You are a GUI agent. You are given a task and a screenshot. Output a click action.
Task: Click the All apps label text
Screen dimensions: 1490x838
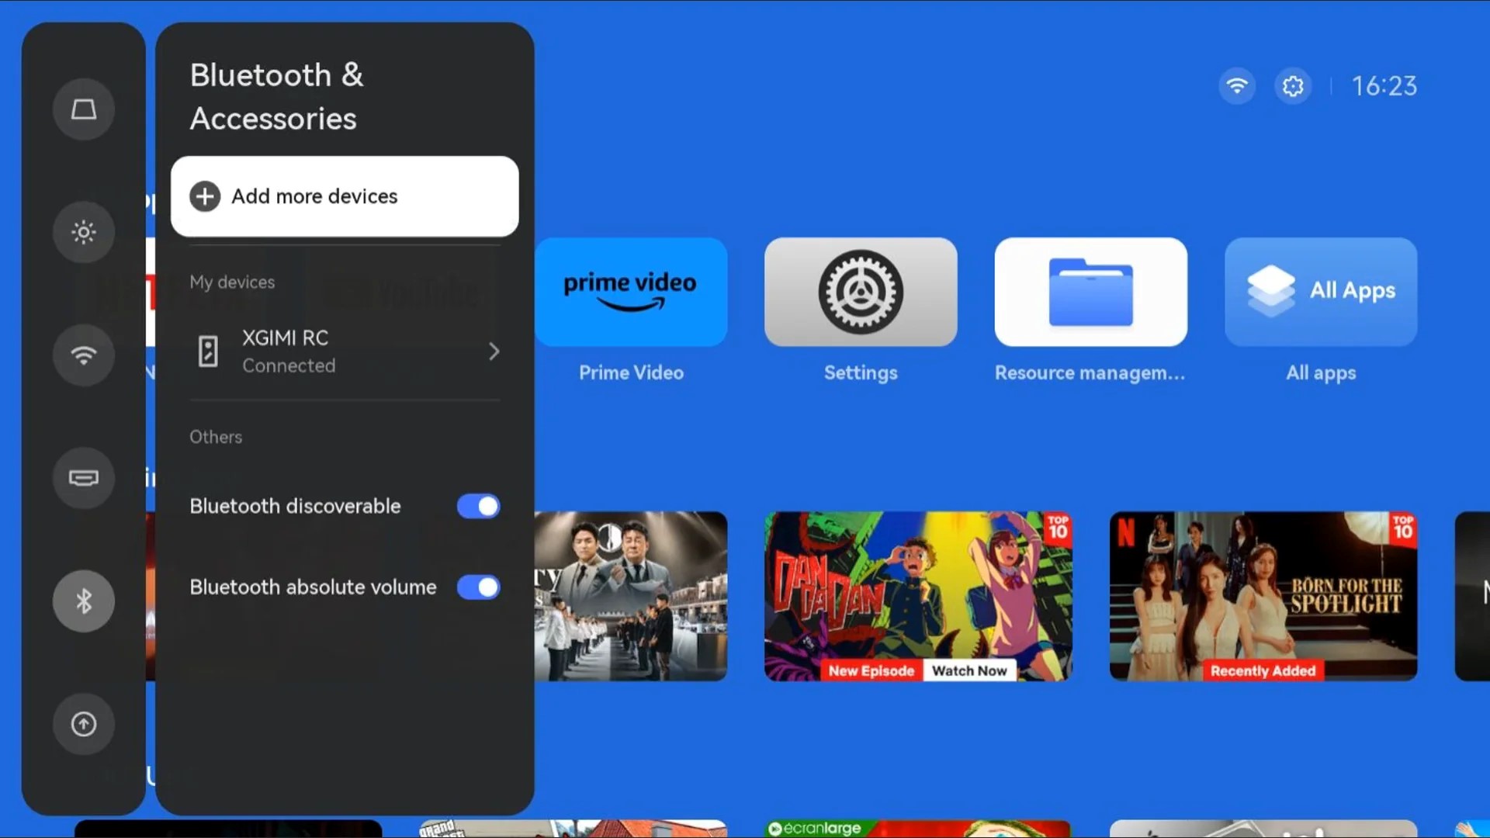click(1321, 373)
